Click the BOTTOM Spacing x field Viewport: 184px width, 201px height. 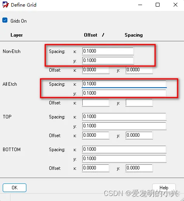pyautogui.click(x=124, y=149)
